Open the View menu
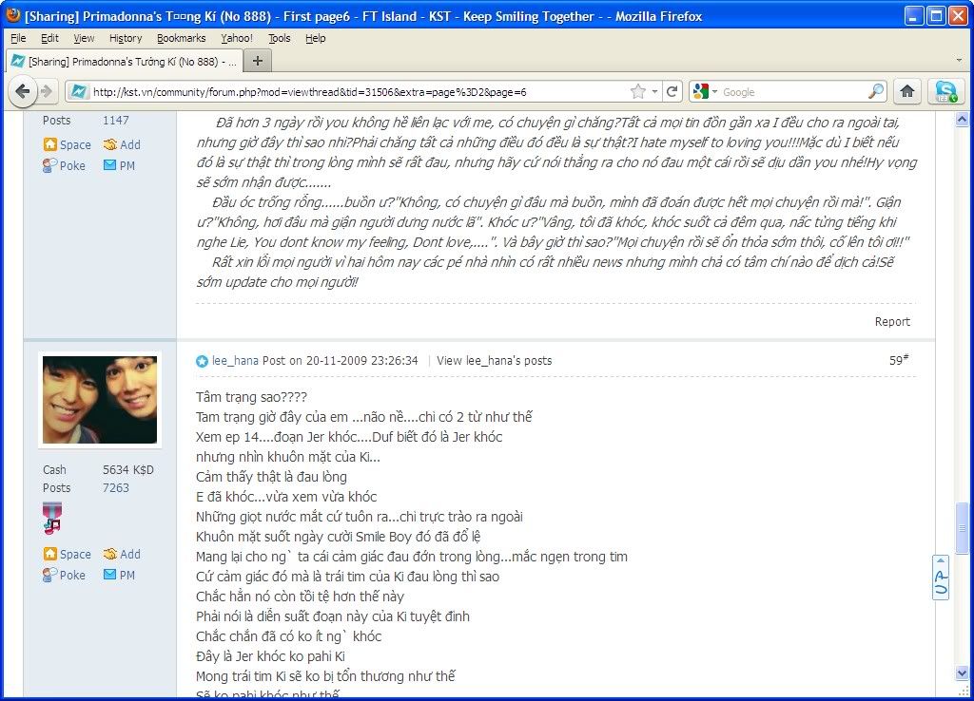This screenshot has width=974, height=701. (84, 38)
